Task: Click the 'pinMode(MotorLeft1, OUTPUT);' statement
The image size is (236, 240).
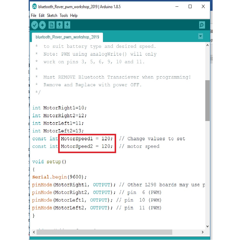Action: click(x=73, y=200)
